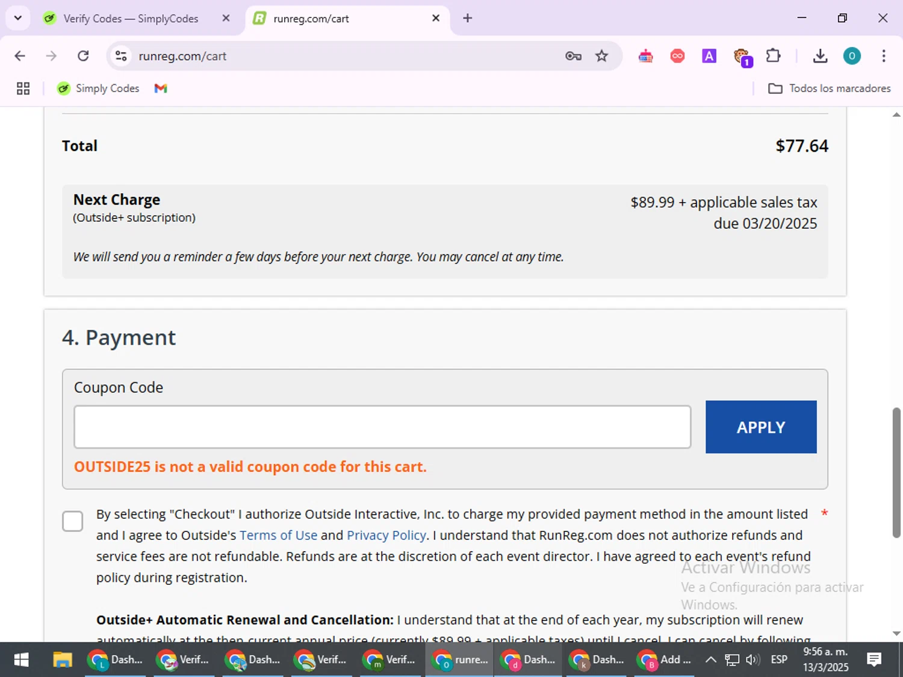The image size is (903, 677).
Task: Check the Checkout authorization checkbox
Action: coord(73,521)
